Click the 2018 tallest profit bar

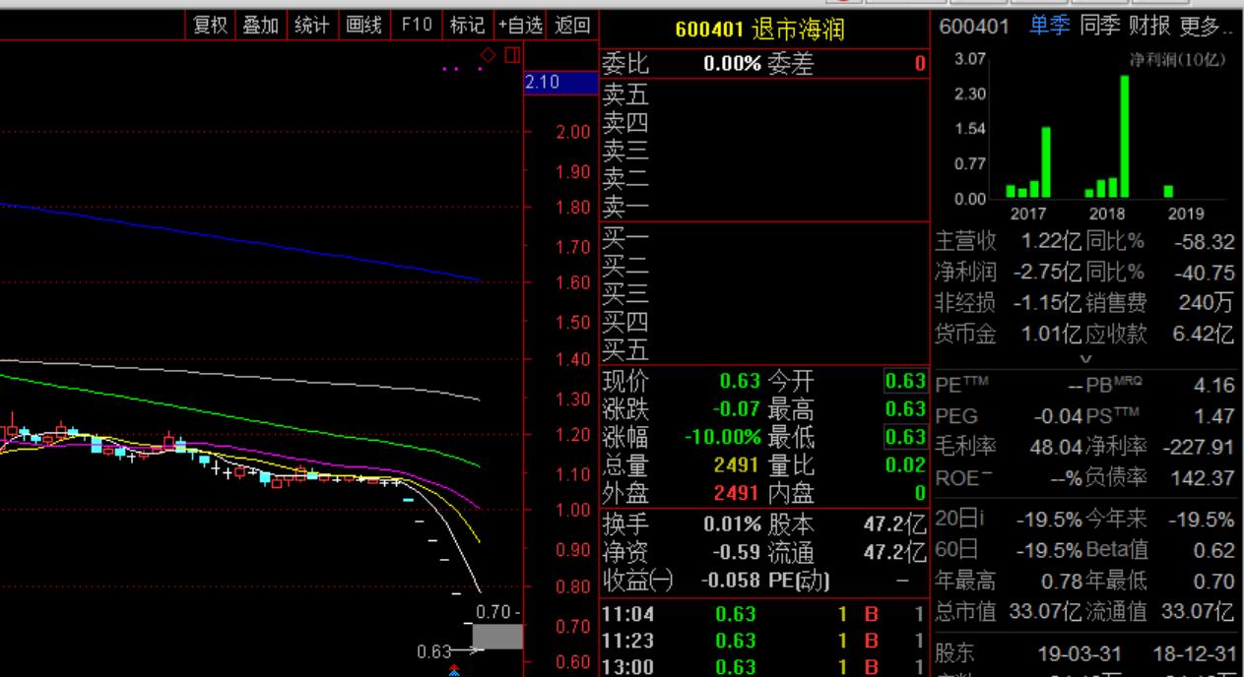[1124, 136]
